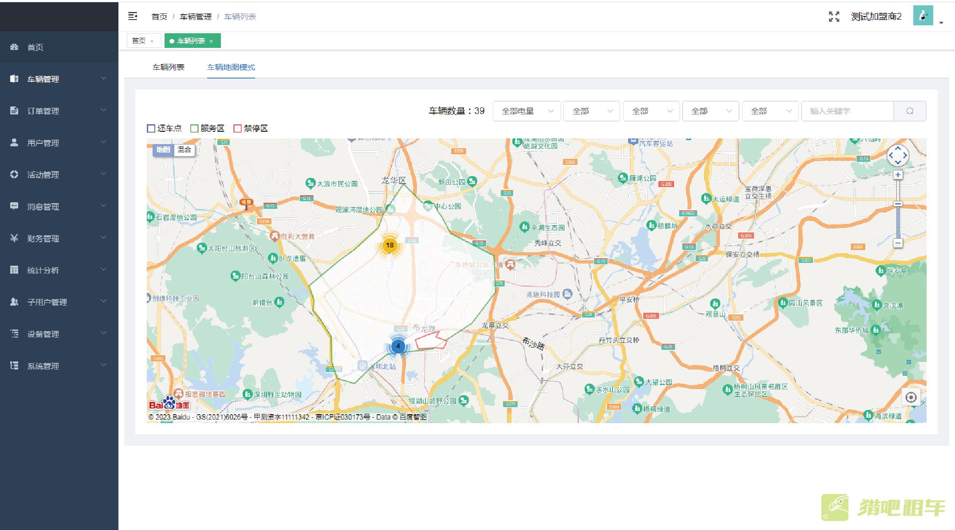955x530 pixels.
Task: Select the 车辆地图模式 sub-tab
Action: click(231, 67)
